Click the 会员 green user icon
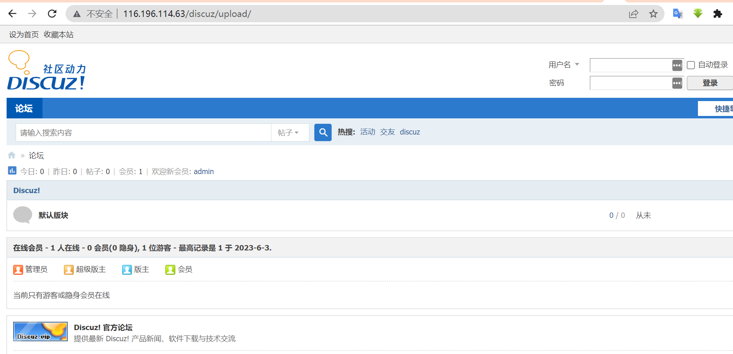733x354 pixels. pyautogui.click(x=170, y=269)
